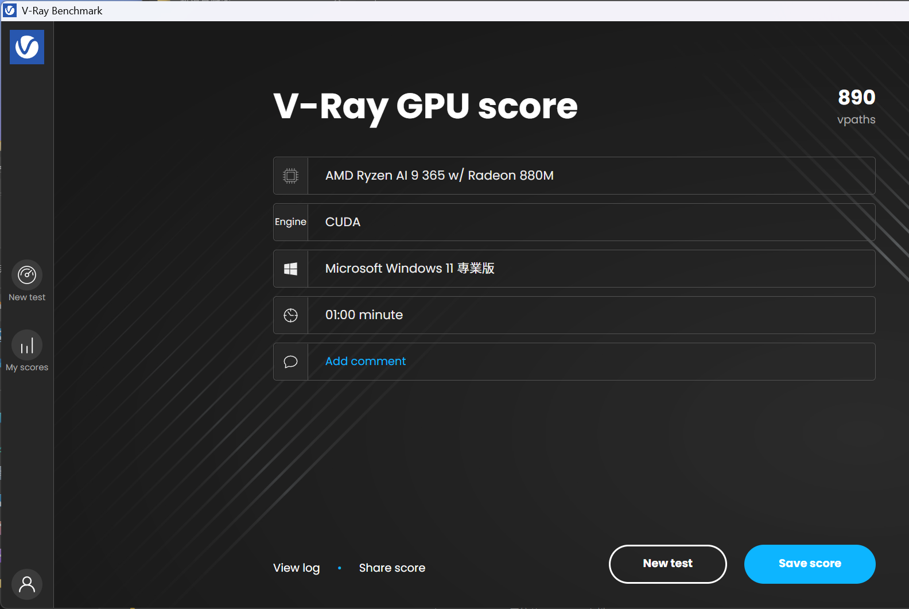Open New test from the sidebar gauge icon

click(27, 276)
